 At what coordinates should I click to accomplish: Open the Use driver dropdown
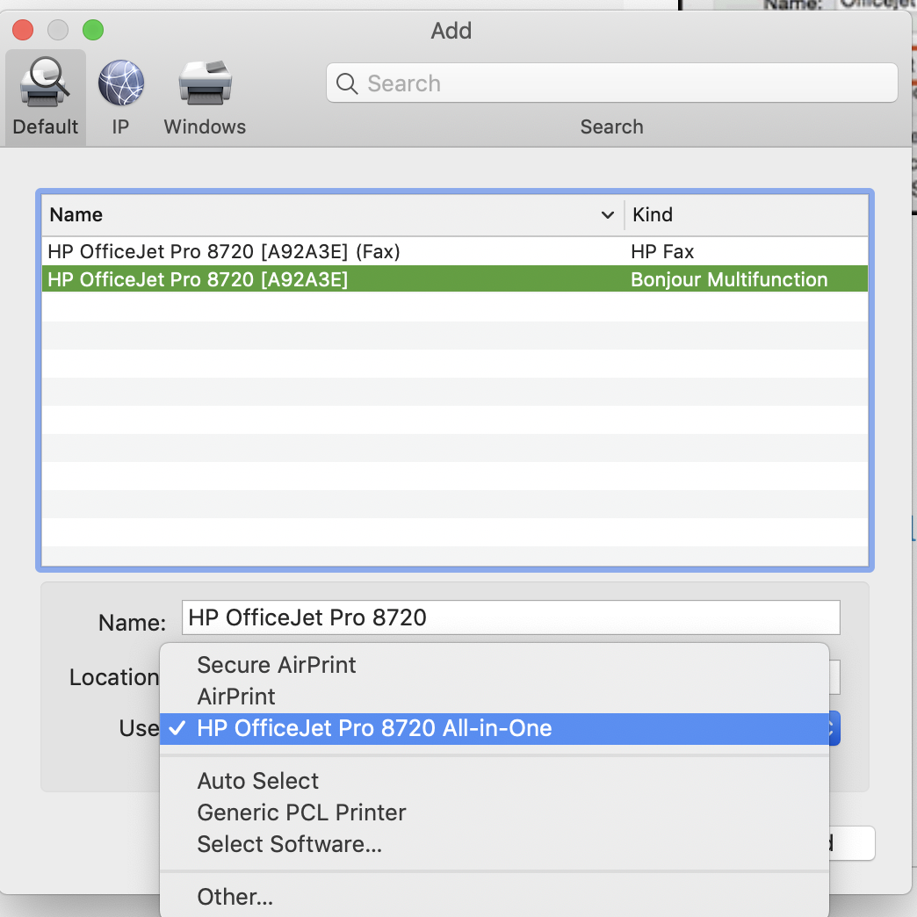pyautogui.click(x=834, y=728)
